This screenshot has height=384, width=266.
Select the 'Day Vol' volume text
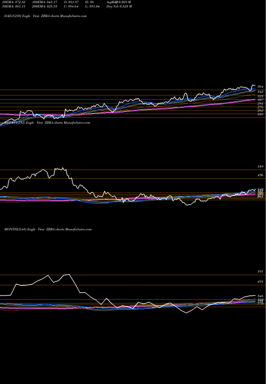coord(119,6)
